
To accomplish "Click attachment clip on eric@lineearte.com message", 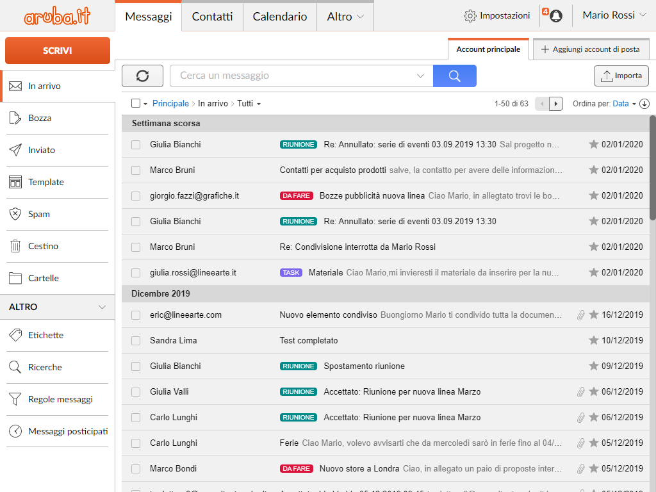I will coord(580,315).
